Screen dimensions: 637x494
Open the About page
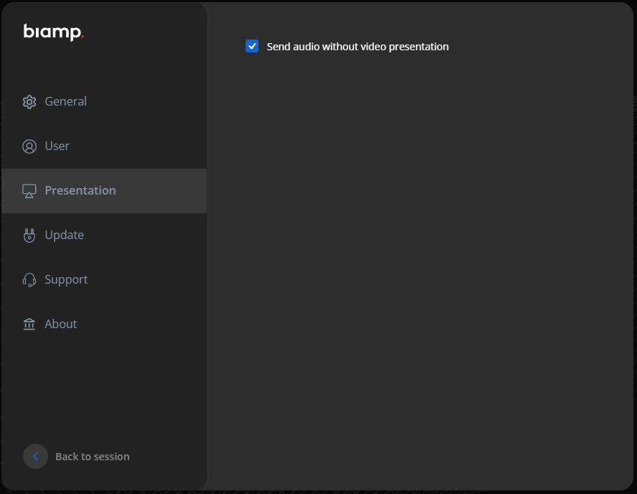[60, 324]
